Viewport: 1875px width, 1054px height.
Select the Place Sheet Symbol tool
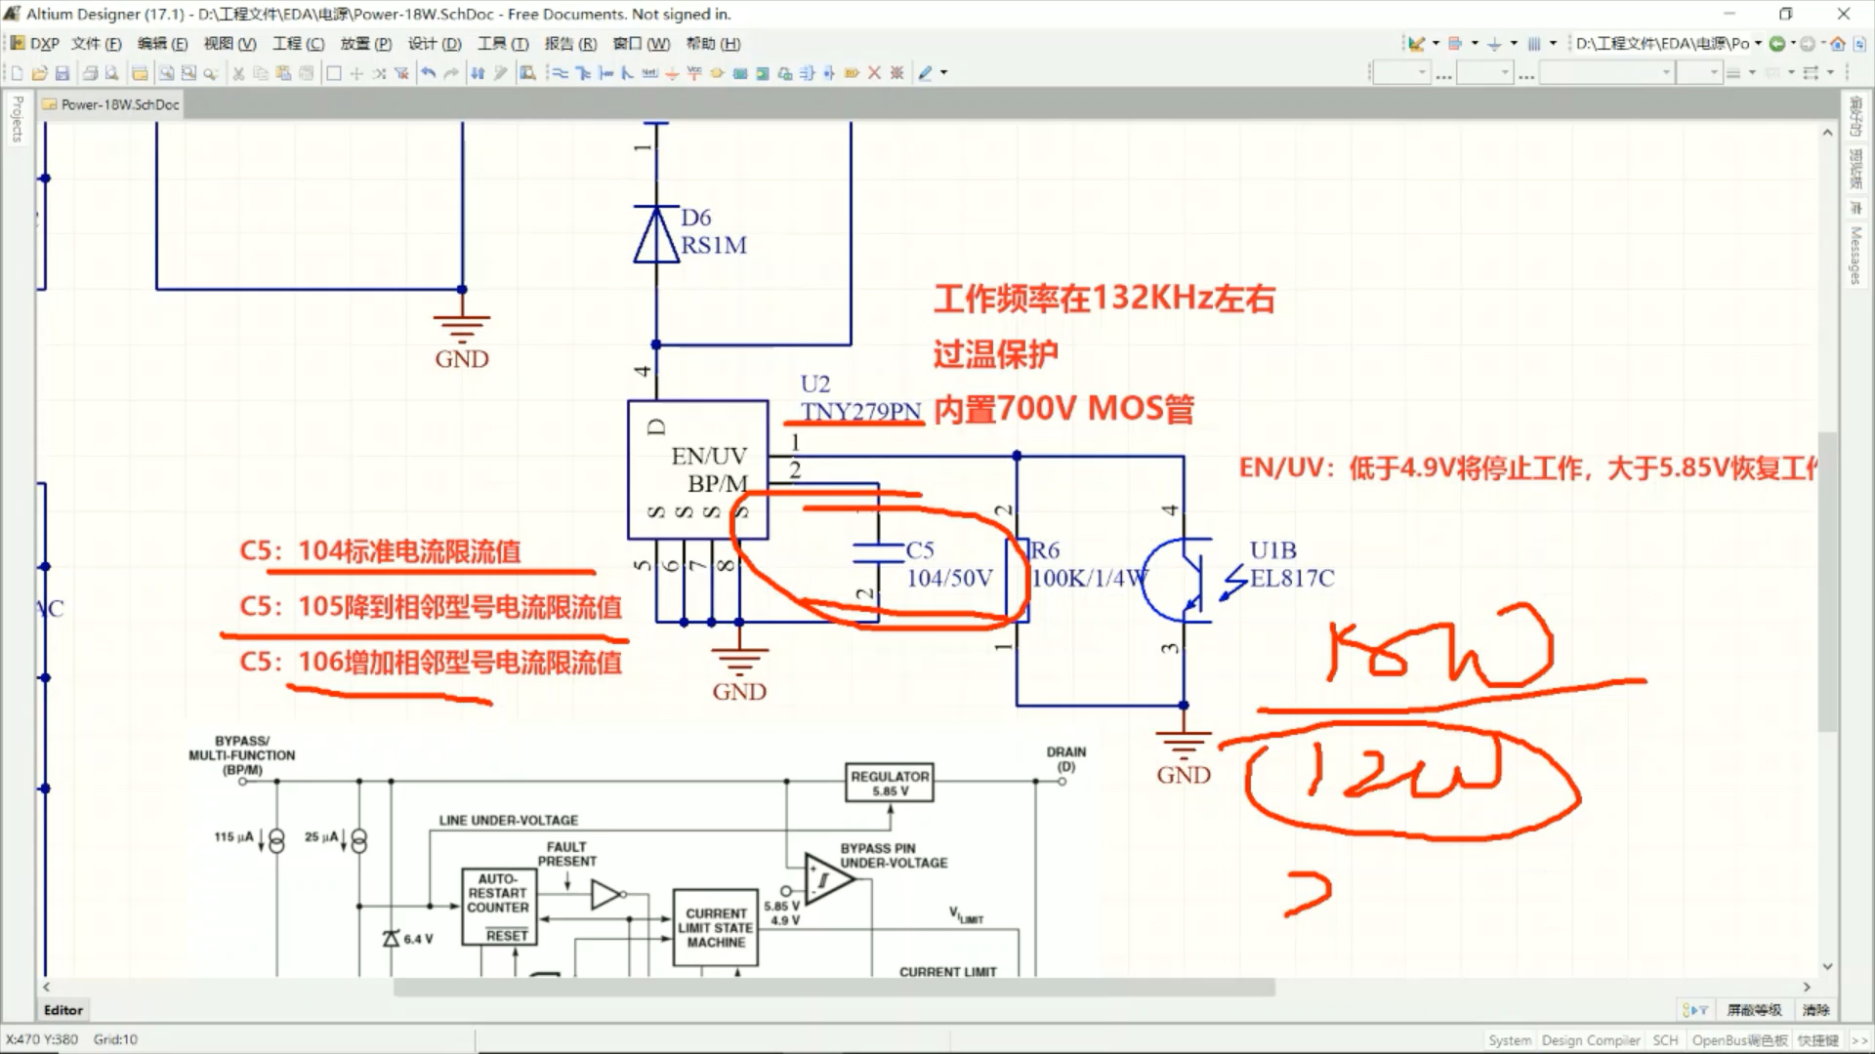[x=739, y=73]
